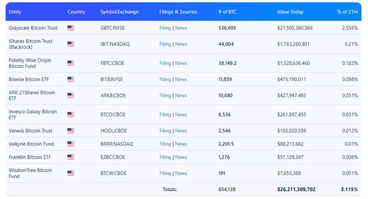
Task: Select the Symbol:Exchange column header
Action: [x=119, y=12]
